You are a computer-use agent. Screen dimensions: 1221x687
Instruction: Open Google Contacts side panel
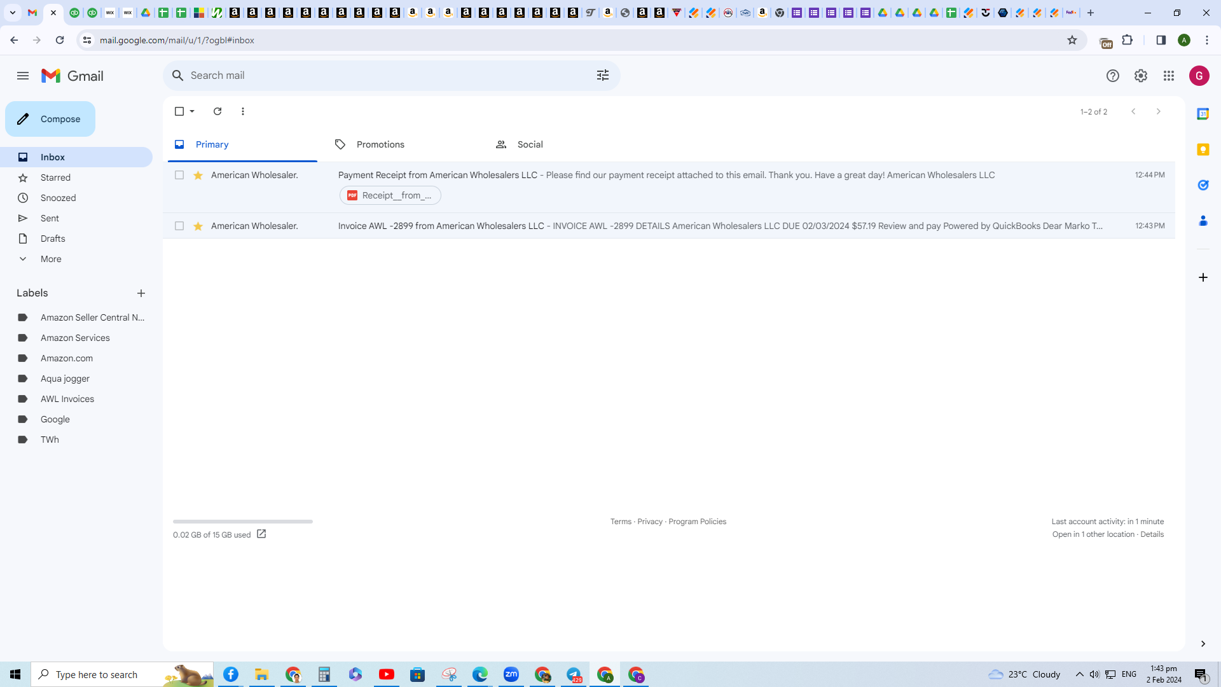[1203, 221]
